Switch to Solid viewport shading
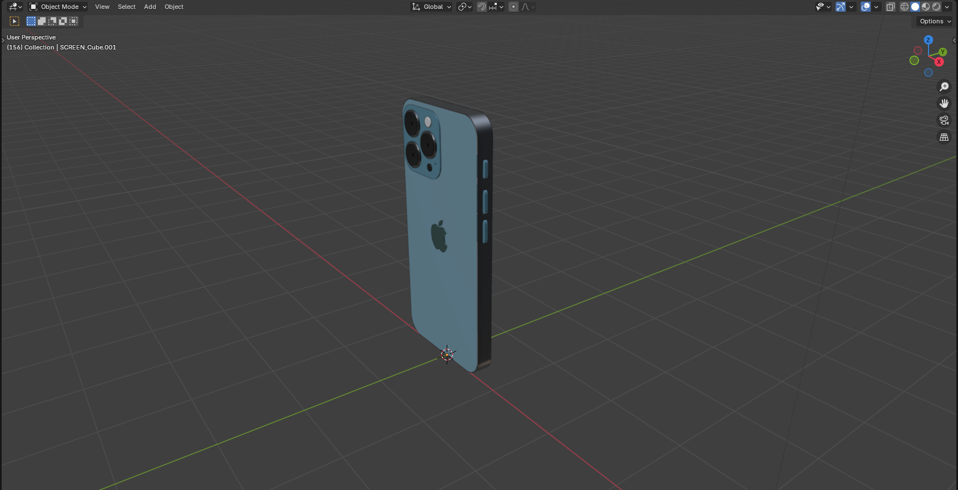This screenshot has width=958, height=490. point(915,7)
